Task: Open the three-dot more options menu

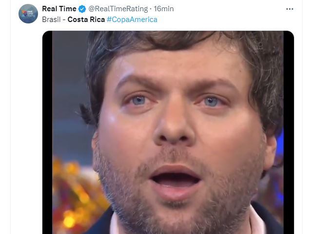Action: [290, 9]
